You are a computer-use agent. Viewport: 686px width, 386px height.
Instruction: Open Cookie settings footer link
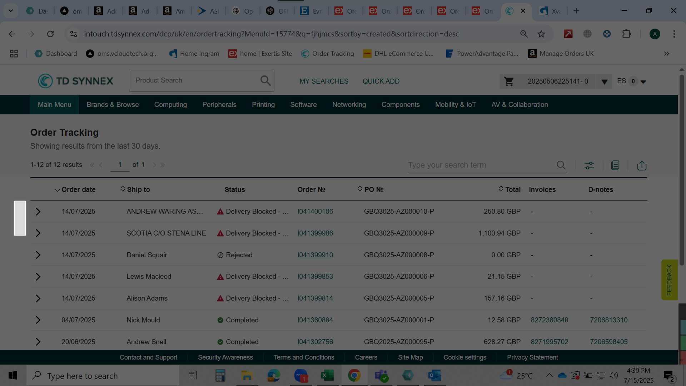point(465,357)
